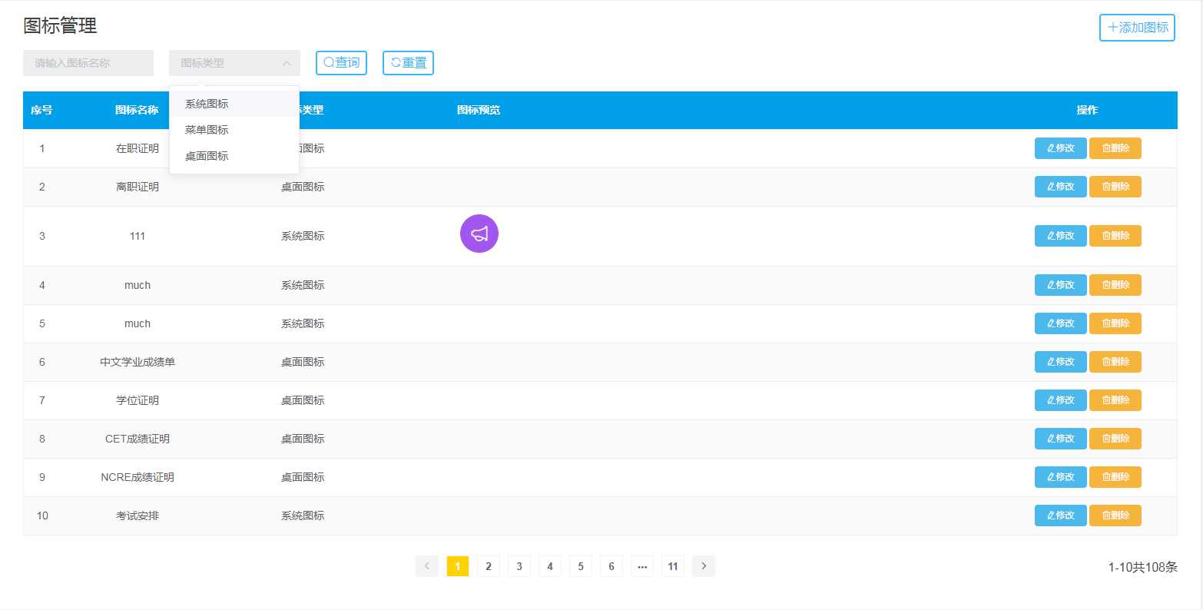The width and height of the screenshot is (1203, 610).
Task: Go to pagination page 2
Action: click(489, 566)
